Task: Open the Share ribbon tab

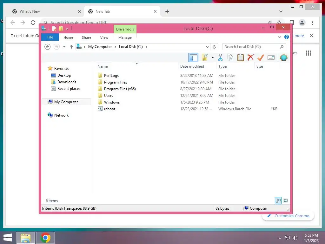Action: 86,37
